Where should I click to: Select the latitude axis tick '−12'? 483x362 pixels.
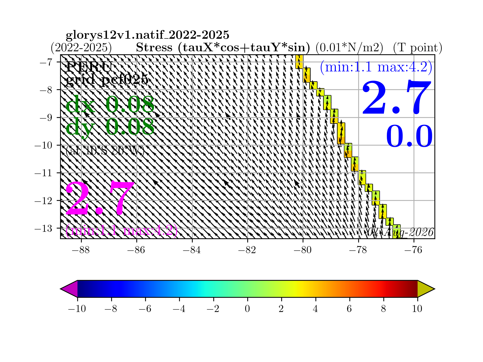coord(44,200)
